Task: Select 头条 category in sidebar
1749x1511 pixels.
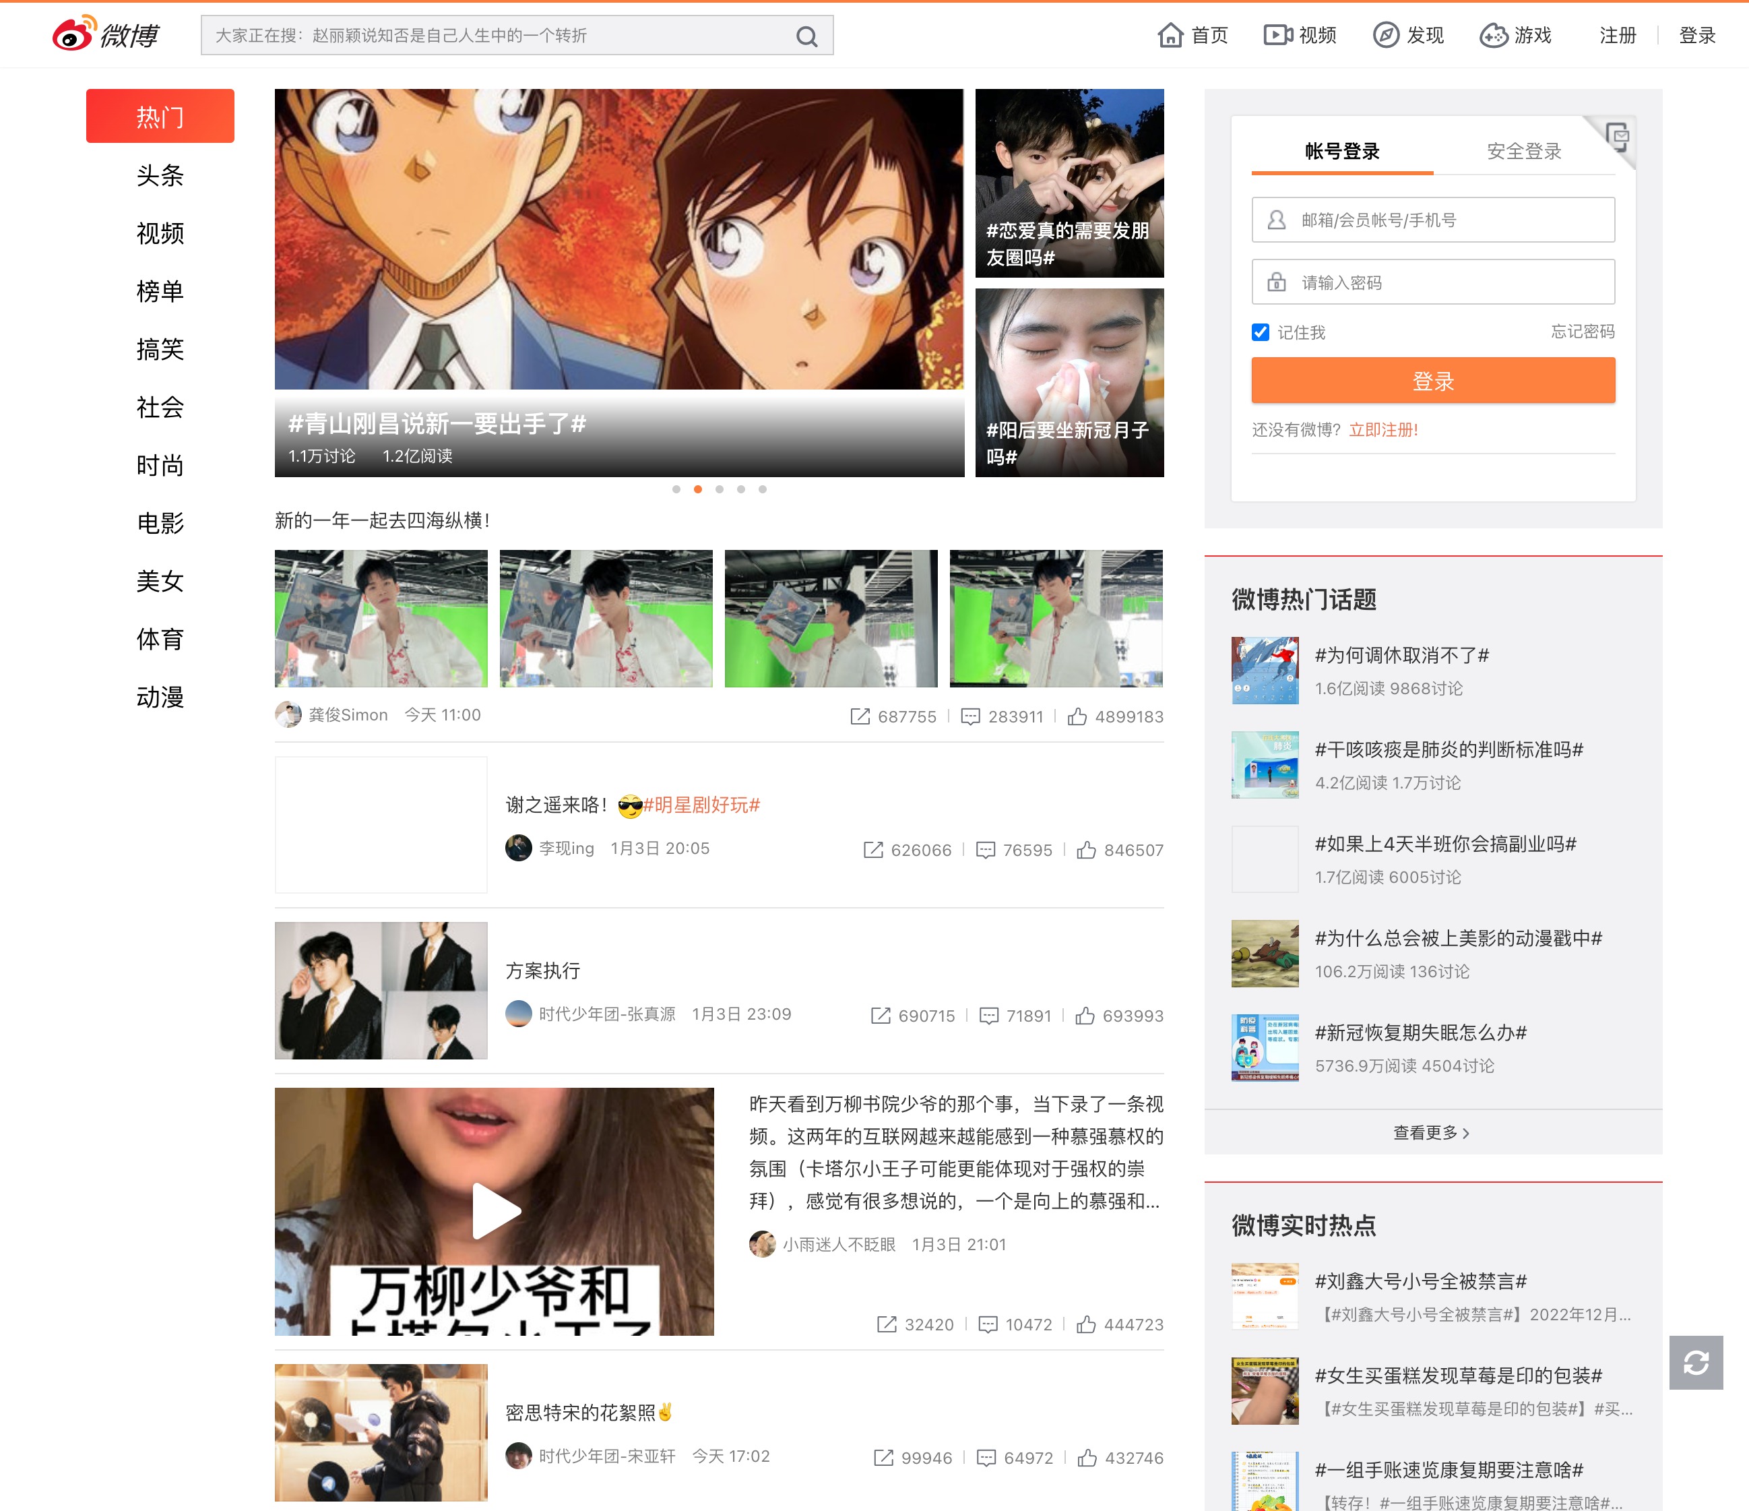Action: (x=160, y=175)
